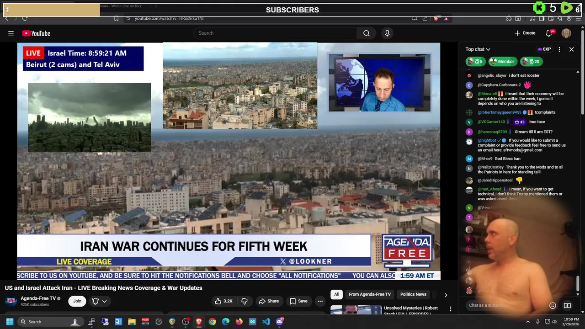
Task: Click @NailzCostley chat author name
Action: (x=490, y=167)
